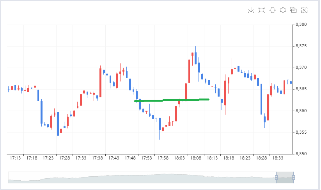This screenshot has width=321, height=190.
Task: Grab the left handle of the zoom slider
Action: 276,177
